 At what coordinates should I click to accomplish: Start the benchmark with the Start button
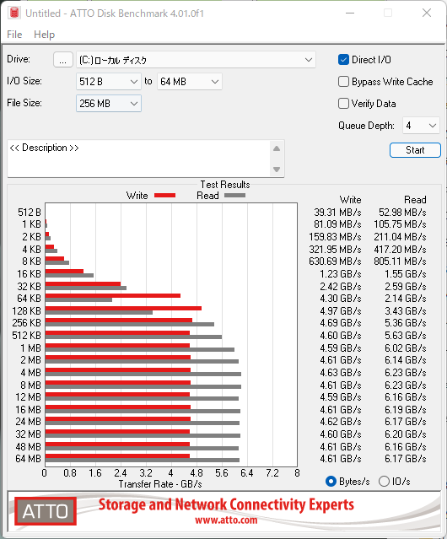415,150
